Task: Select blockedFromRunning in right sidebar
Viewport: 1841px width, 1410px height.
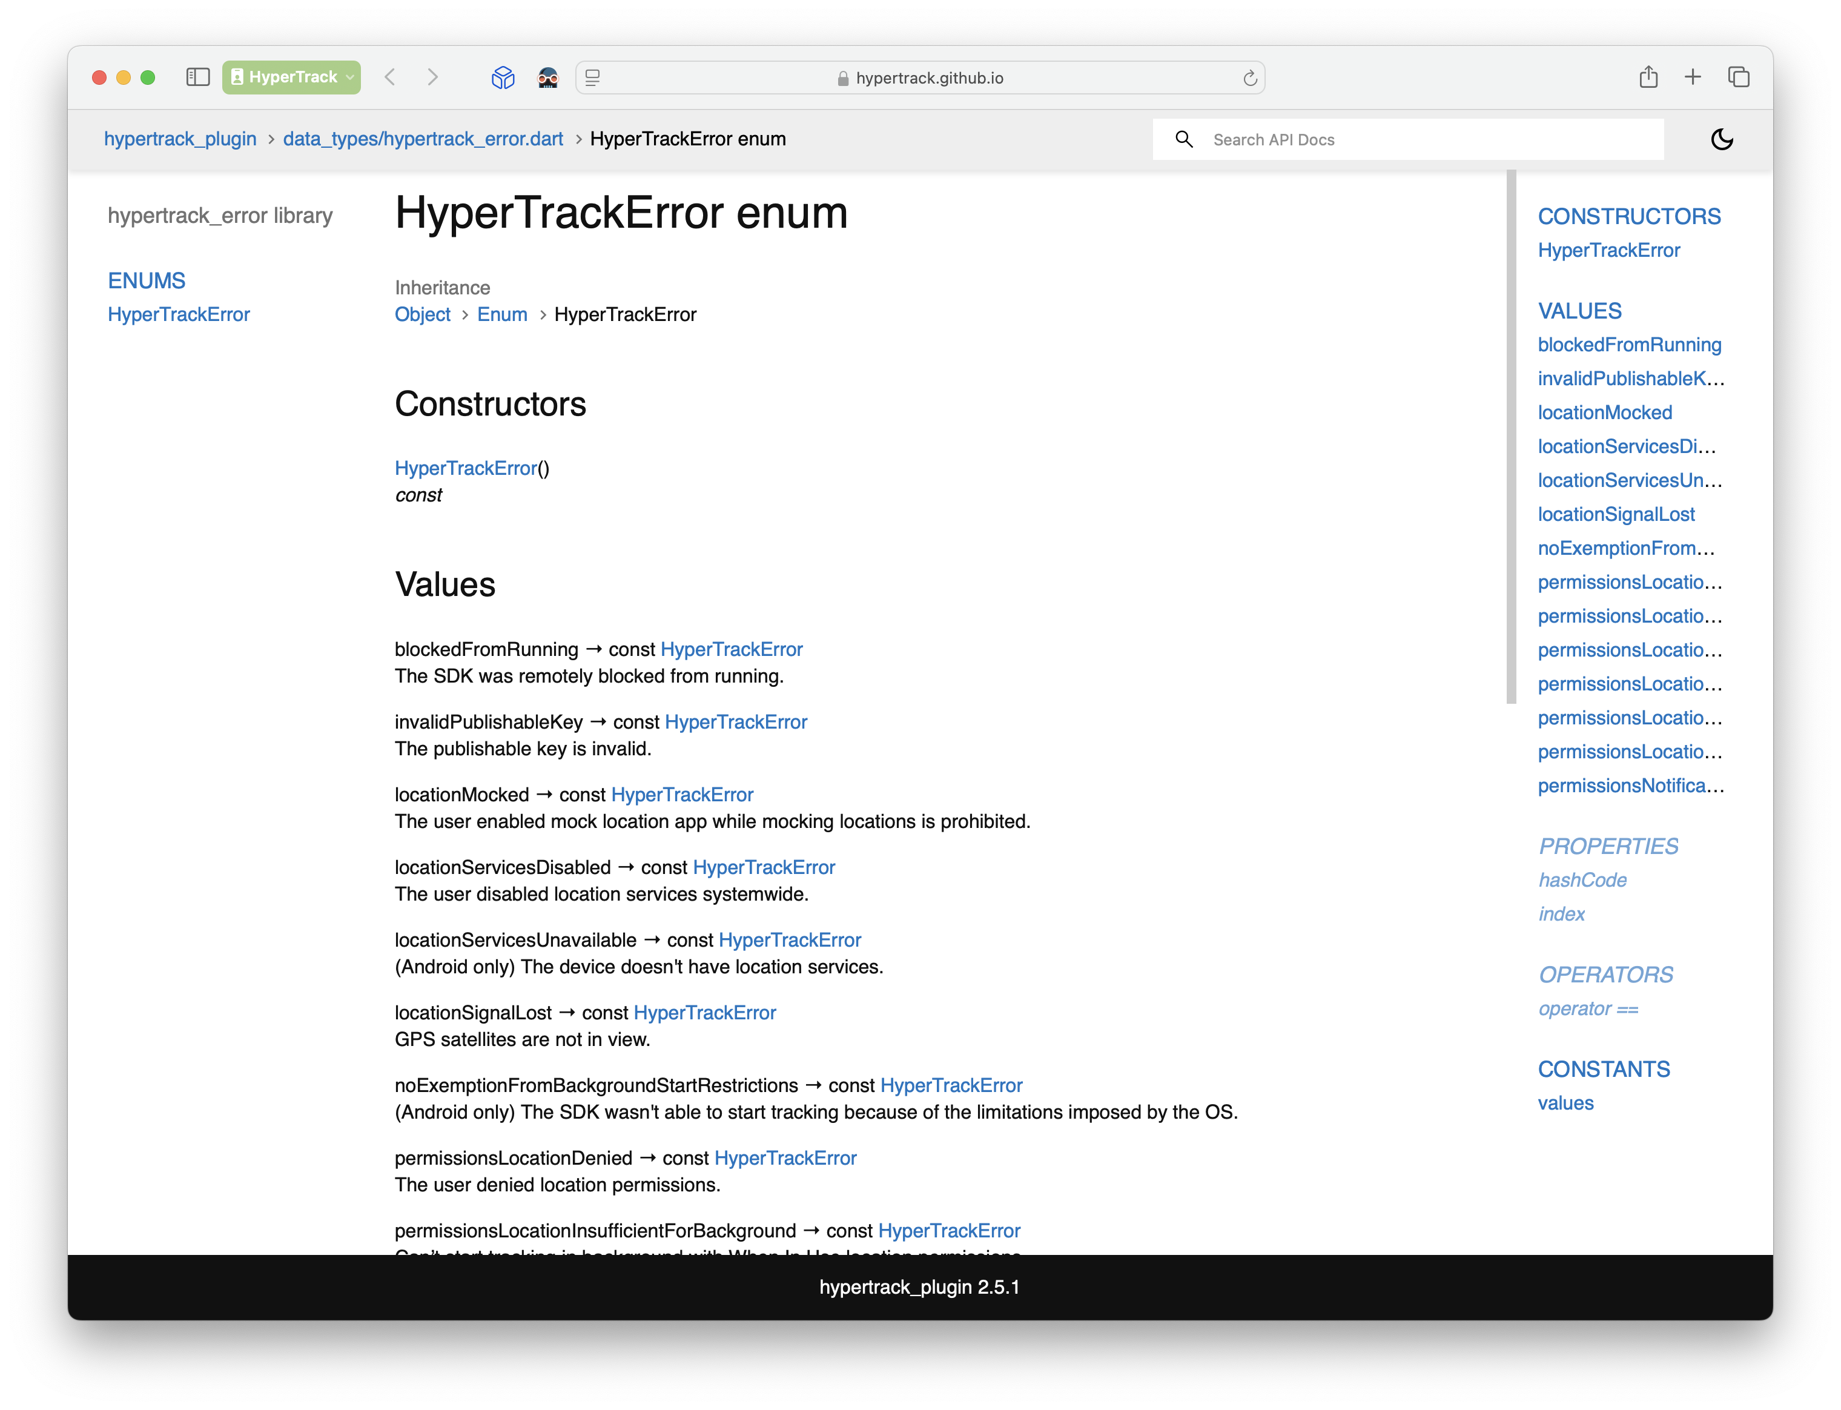Action: coord(1630,345)
